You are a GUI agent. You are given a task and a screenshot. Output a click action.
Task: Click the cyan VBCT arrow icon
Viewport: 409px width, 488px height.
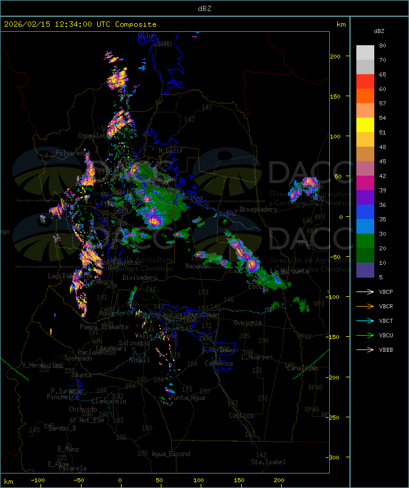(365, 321)
